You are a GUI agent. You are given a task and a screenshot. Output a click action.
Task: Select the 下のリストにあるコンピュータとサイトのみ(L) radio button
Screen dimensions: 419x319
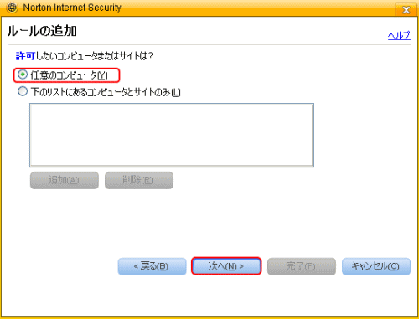tap(23, 91)
